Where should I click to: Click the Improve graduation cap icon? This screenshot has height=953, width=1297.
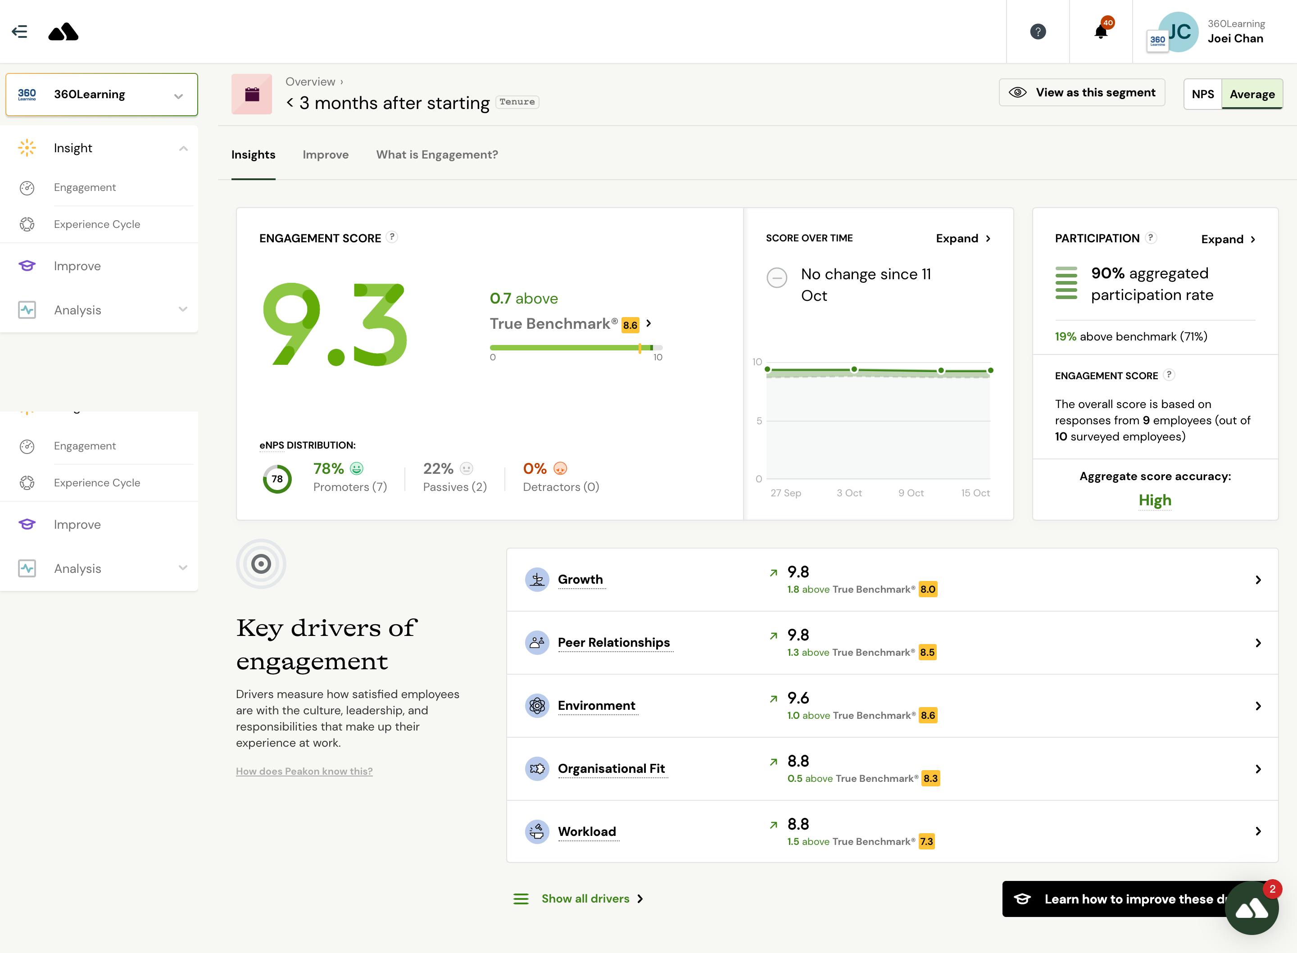point(27,265)
